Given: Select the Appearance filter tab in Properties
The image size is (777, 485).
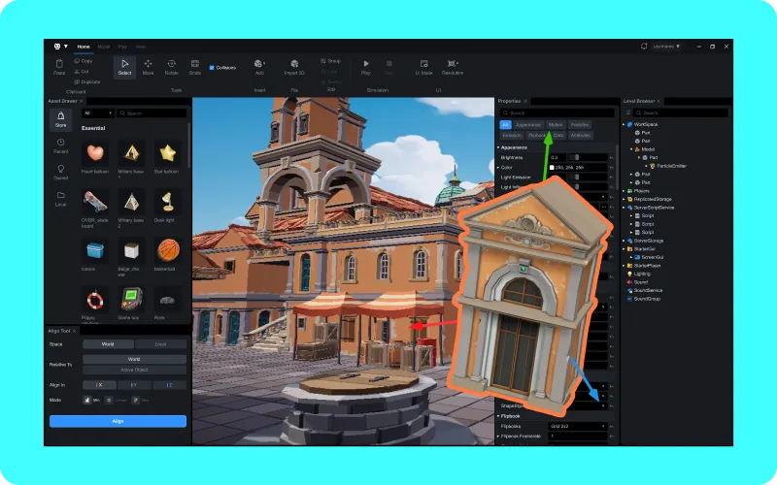Looking at the screenshot, I should pos(527,125).
